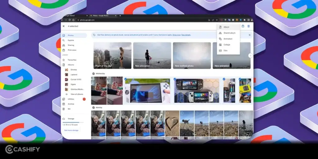Choose Film from the create menu

pos(228,51)
